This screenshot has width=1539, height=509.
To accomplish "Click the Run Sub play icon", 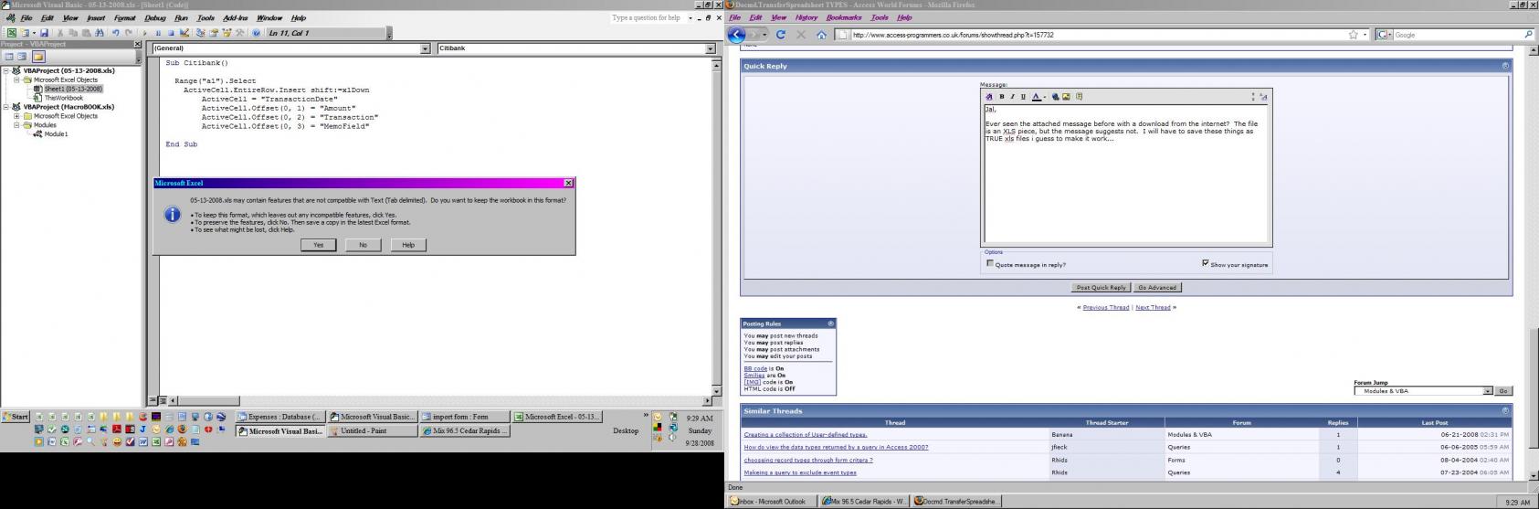I will click(144, 33).
